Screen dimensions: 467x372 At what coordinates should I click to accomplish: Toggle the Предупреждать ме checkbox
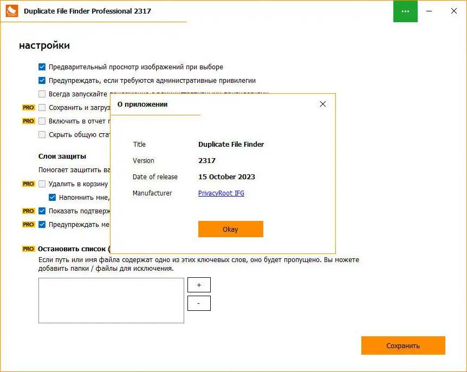[42, 224]
